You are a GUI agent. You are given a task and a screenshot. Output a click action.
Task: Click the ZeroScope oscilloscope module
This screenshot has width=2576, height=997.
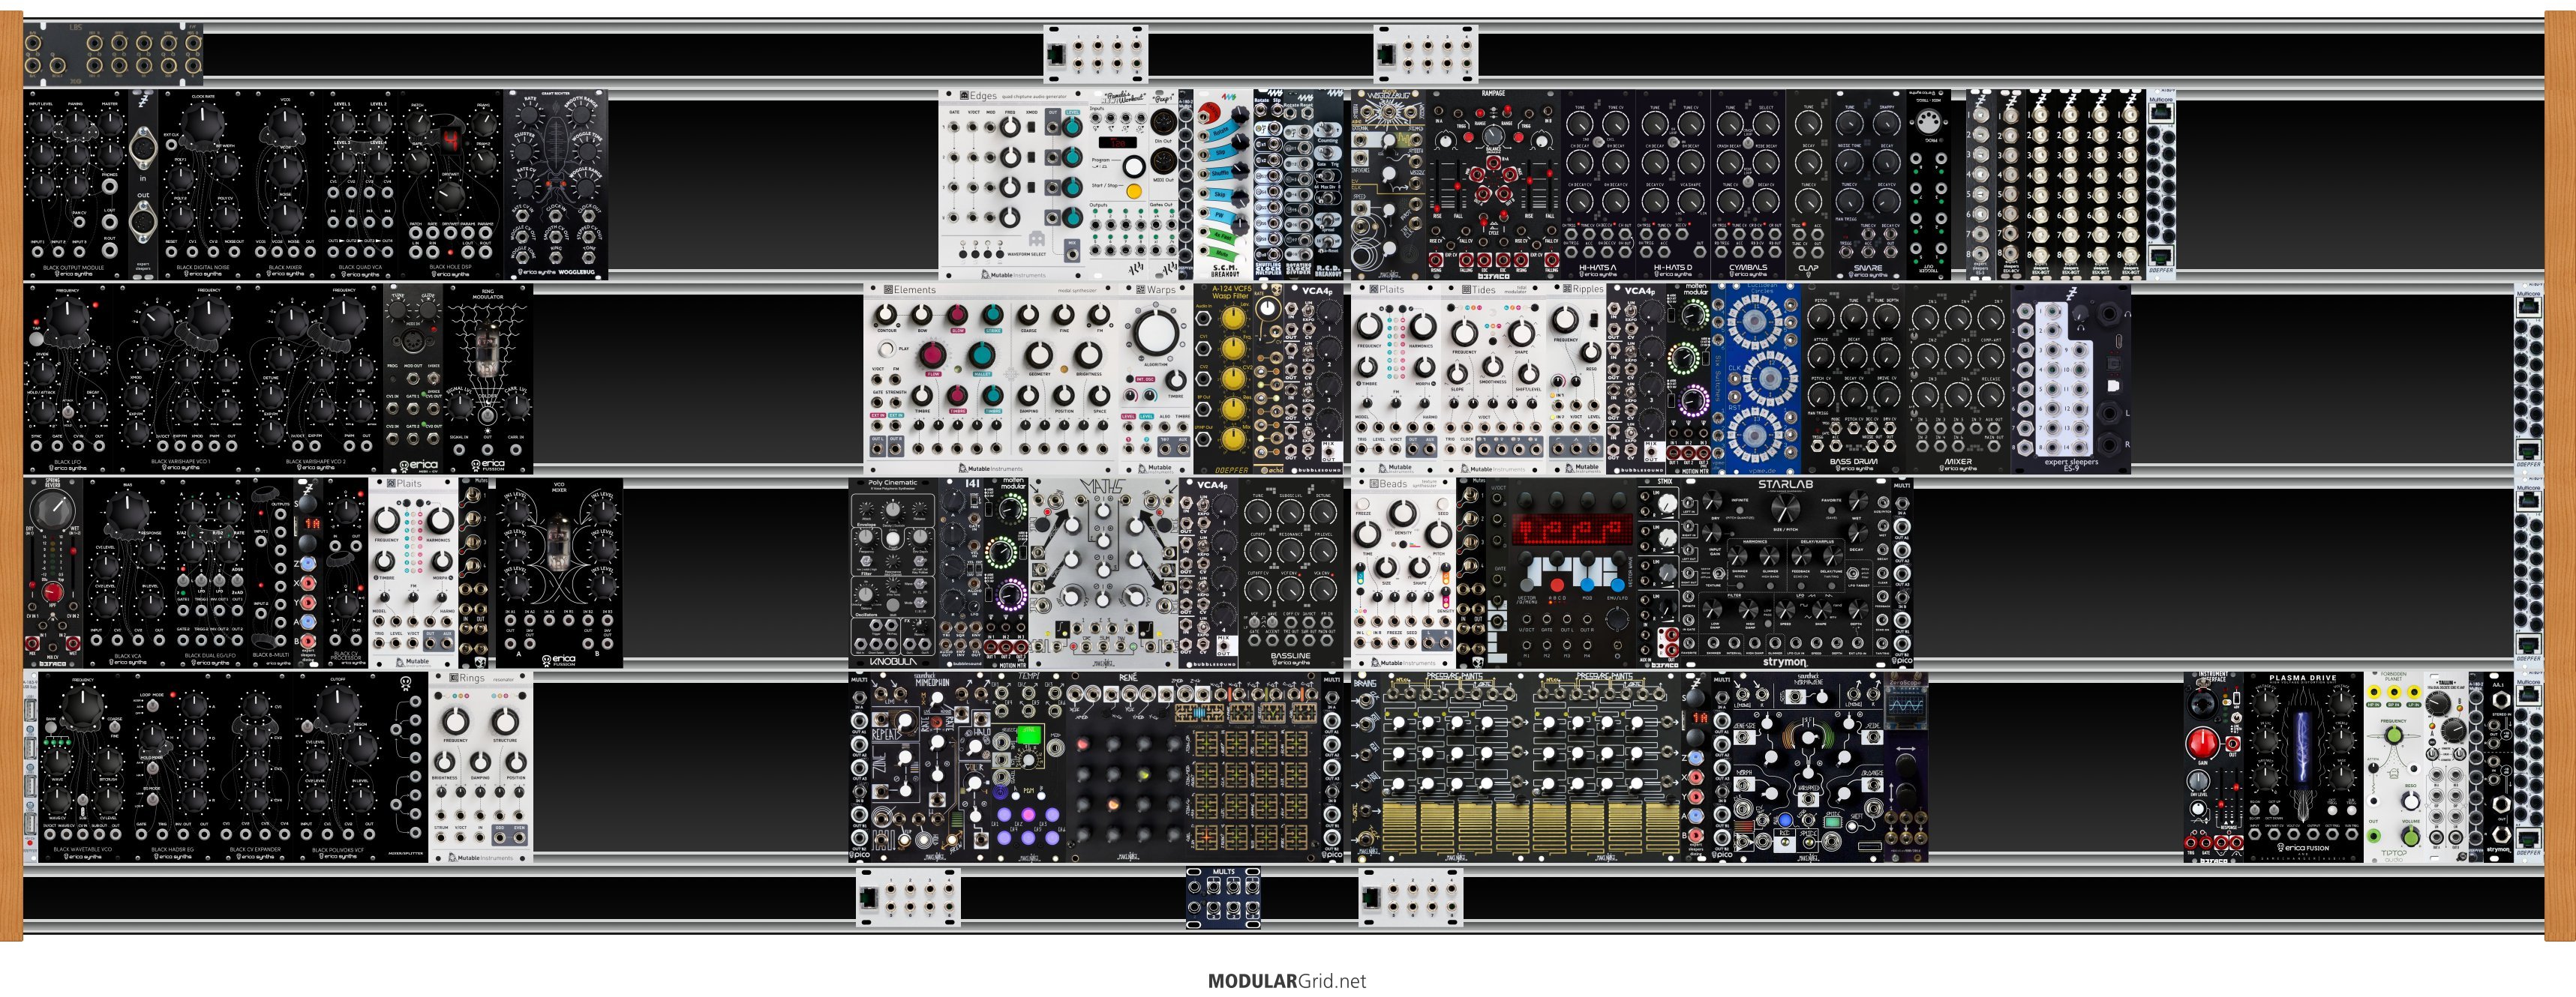click(1906, 766)
